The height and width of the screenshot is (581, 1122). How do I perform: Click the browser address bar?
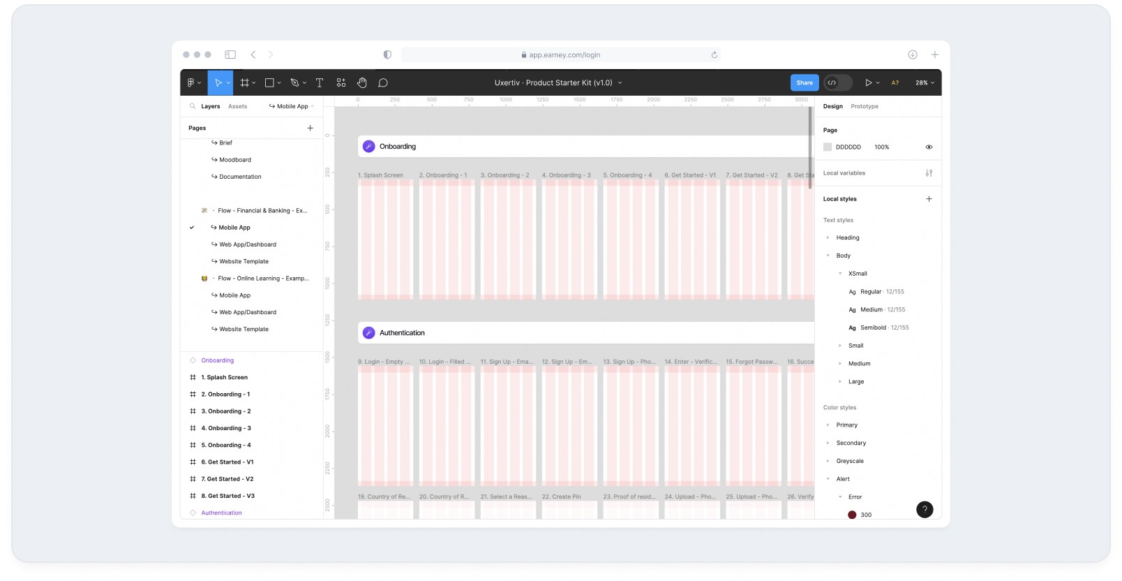[x=561, y=54]
